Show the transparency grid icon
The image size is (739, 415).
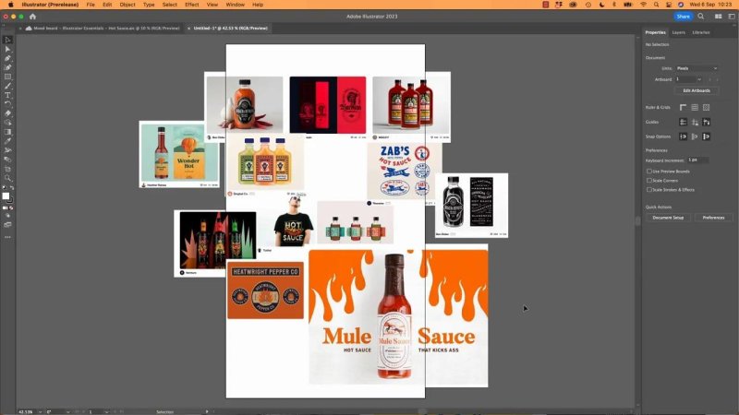(706, 108)
